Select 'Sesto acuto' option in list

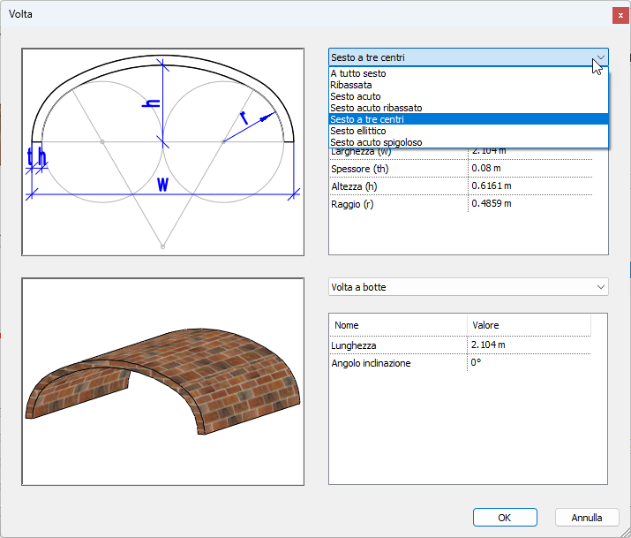469,96
